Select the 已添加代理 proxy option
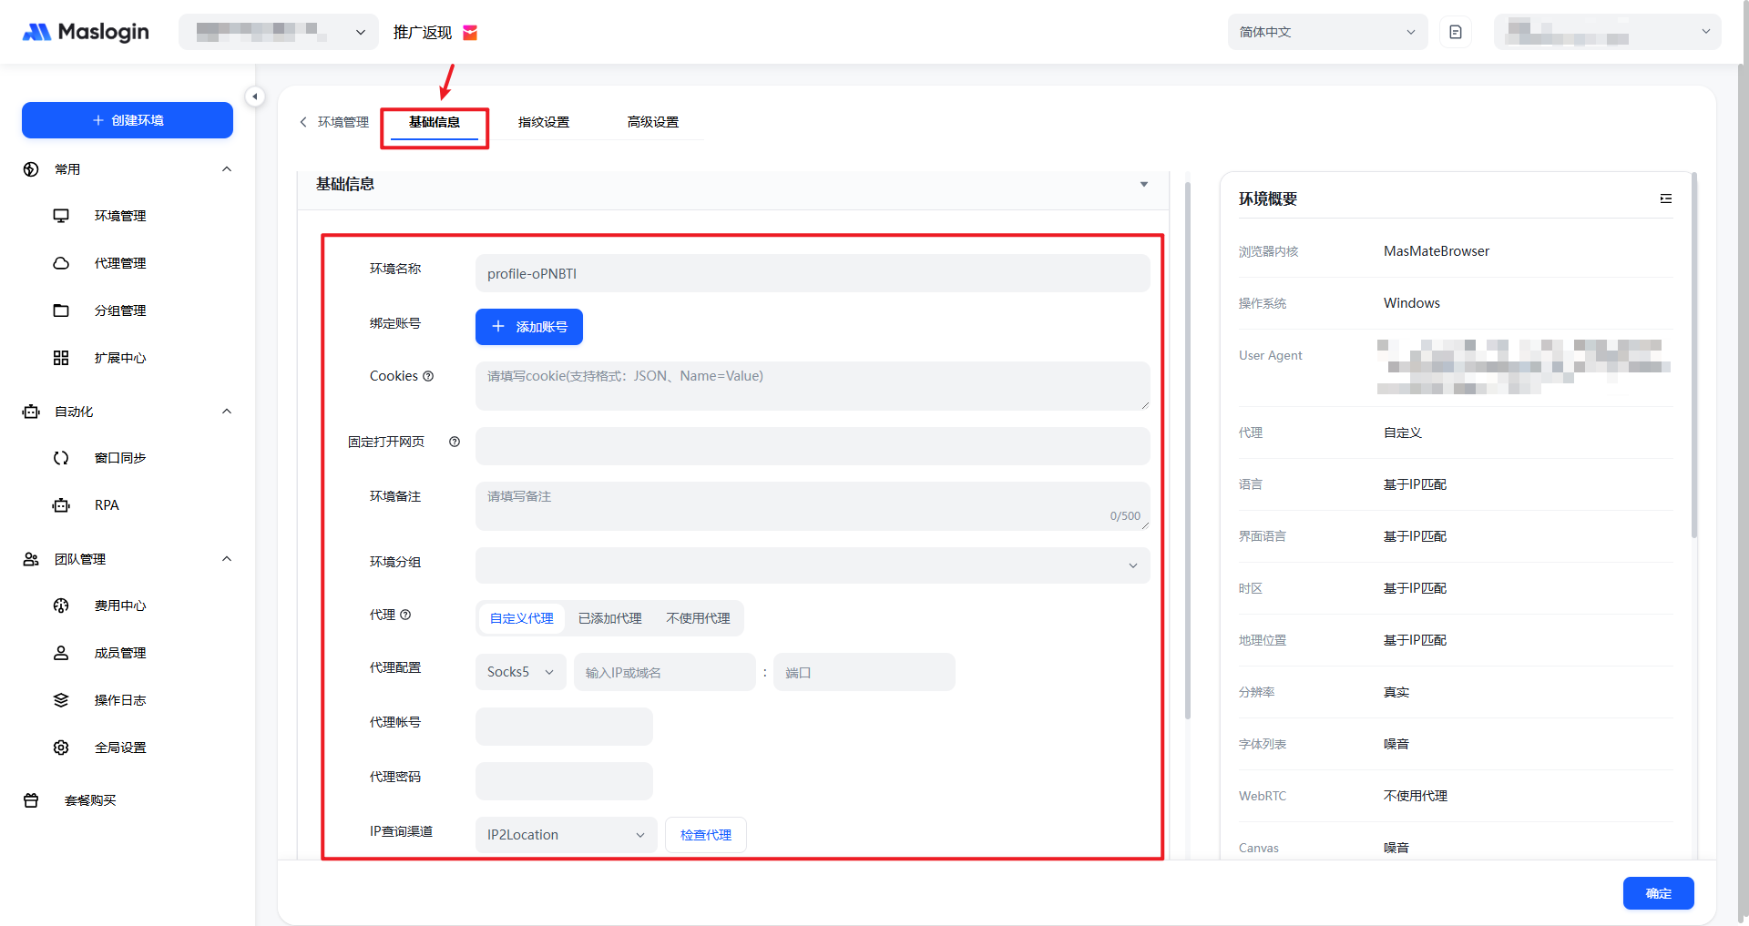This screenshot has width=1749, height=926. tap(609, 618)
